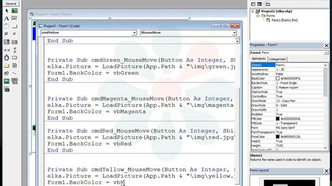Click the ForeColor property color swatch

click(278, 136)
